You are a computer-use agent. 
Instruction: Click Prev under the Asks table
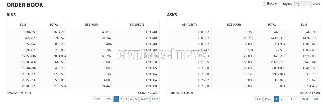click(268, 99)
